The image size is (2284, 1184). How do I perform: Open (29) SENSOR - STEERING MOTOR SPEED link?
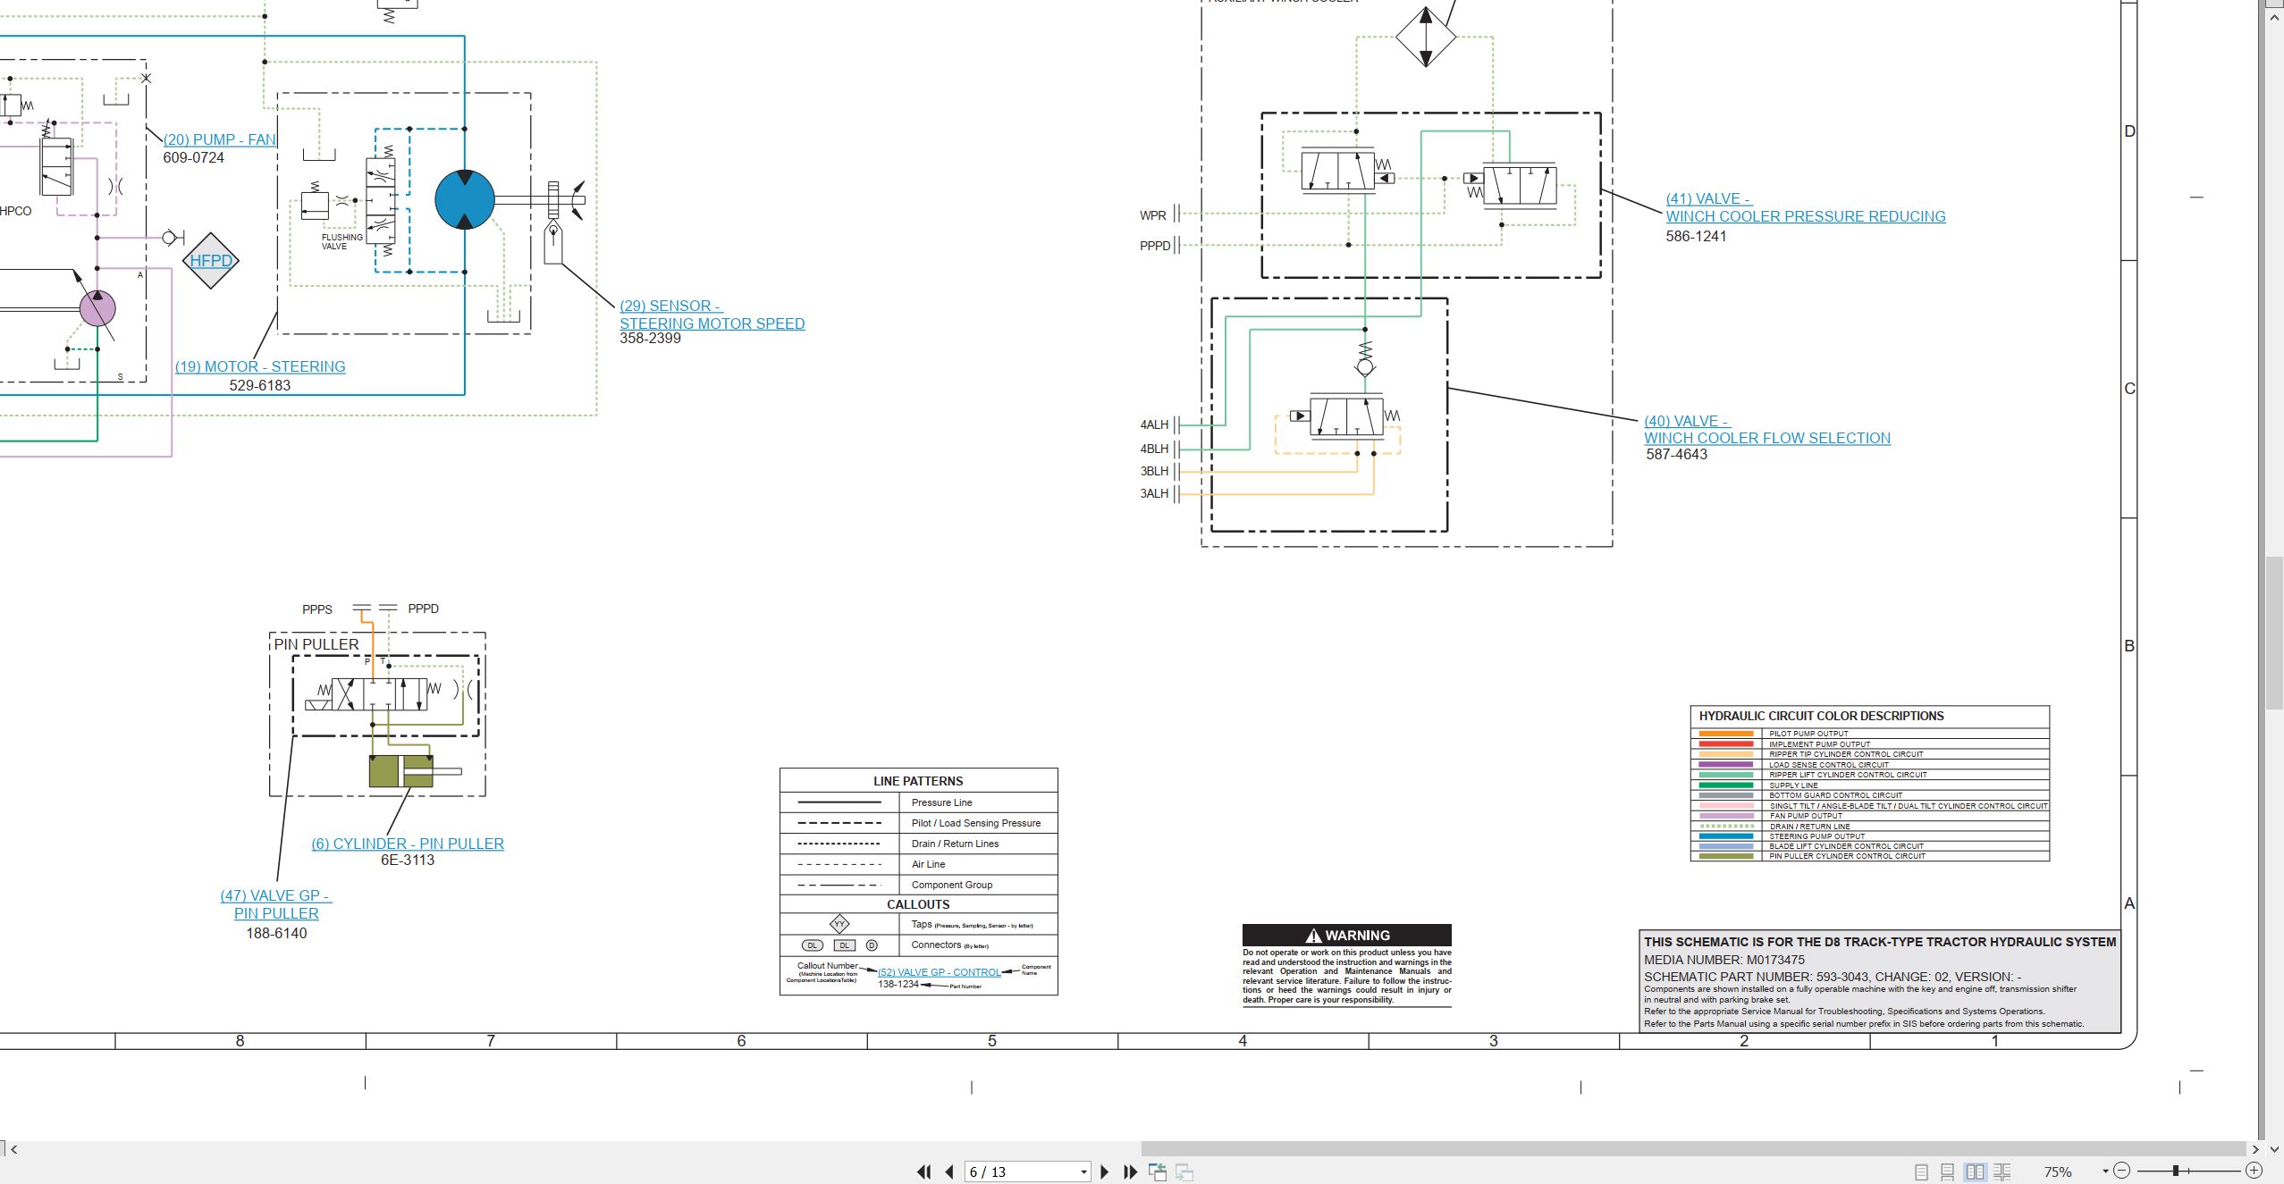(712, 315)
